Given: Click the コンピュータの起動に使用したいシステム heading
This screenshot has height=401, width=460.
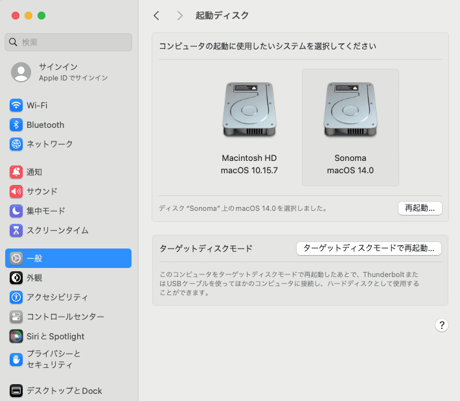Looking at the screenshot, I should point(268,46).
